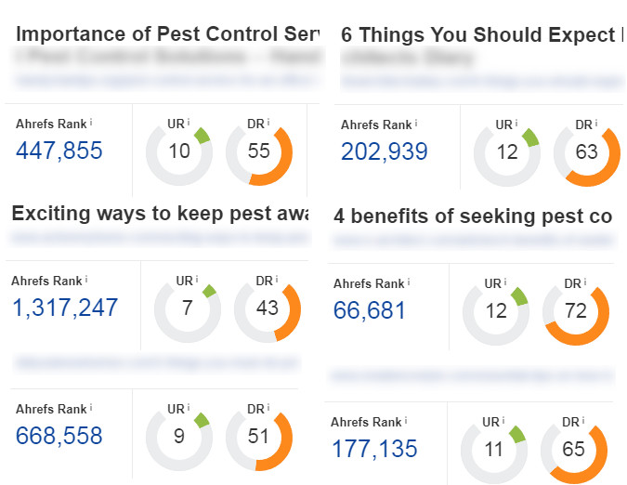Click the UR info icon above gauge 10
Viewport: 627px width, 485px height.
(x=189, y=123)
